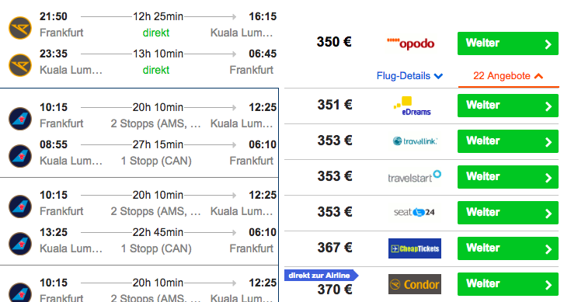
Task: Click the seat24 logo
Action: 414,212
